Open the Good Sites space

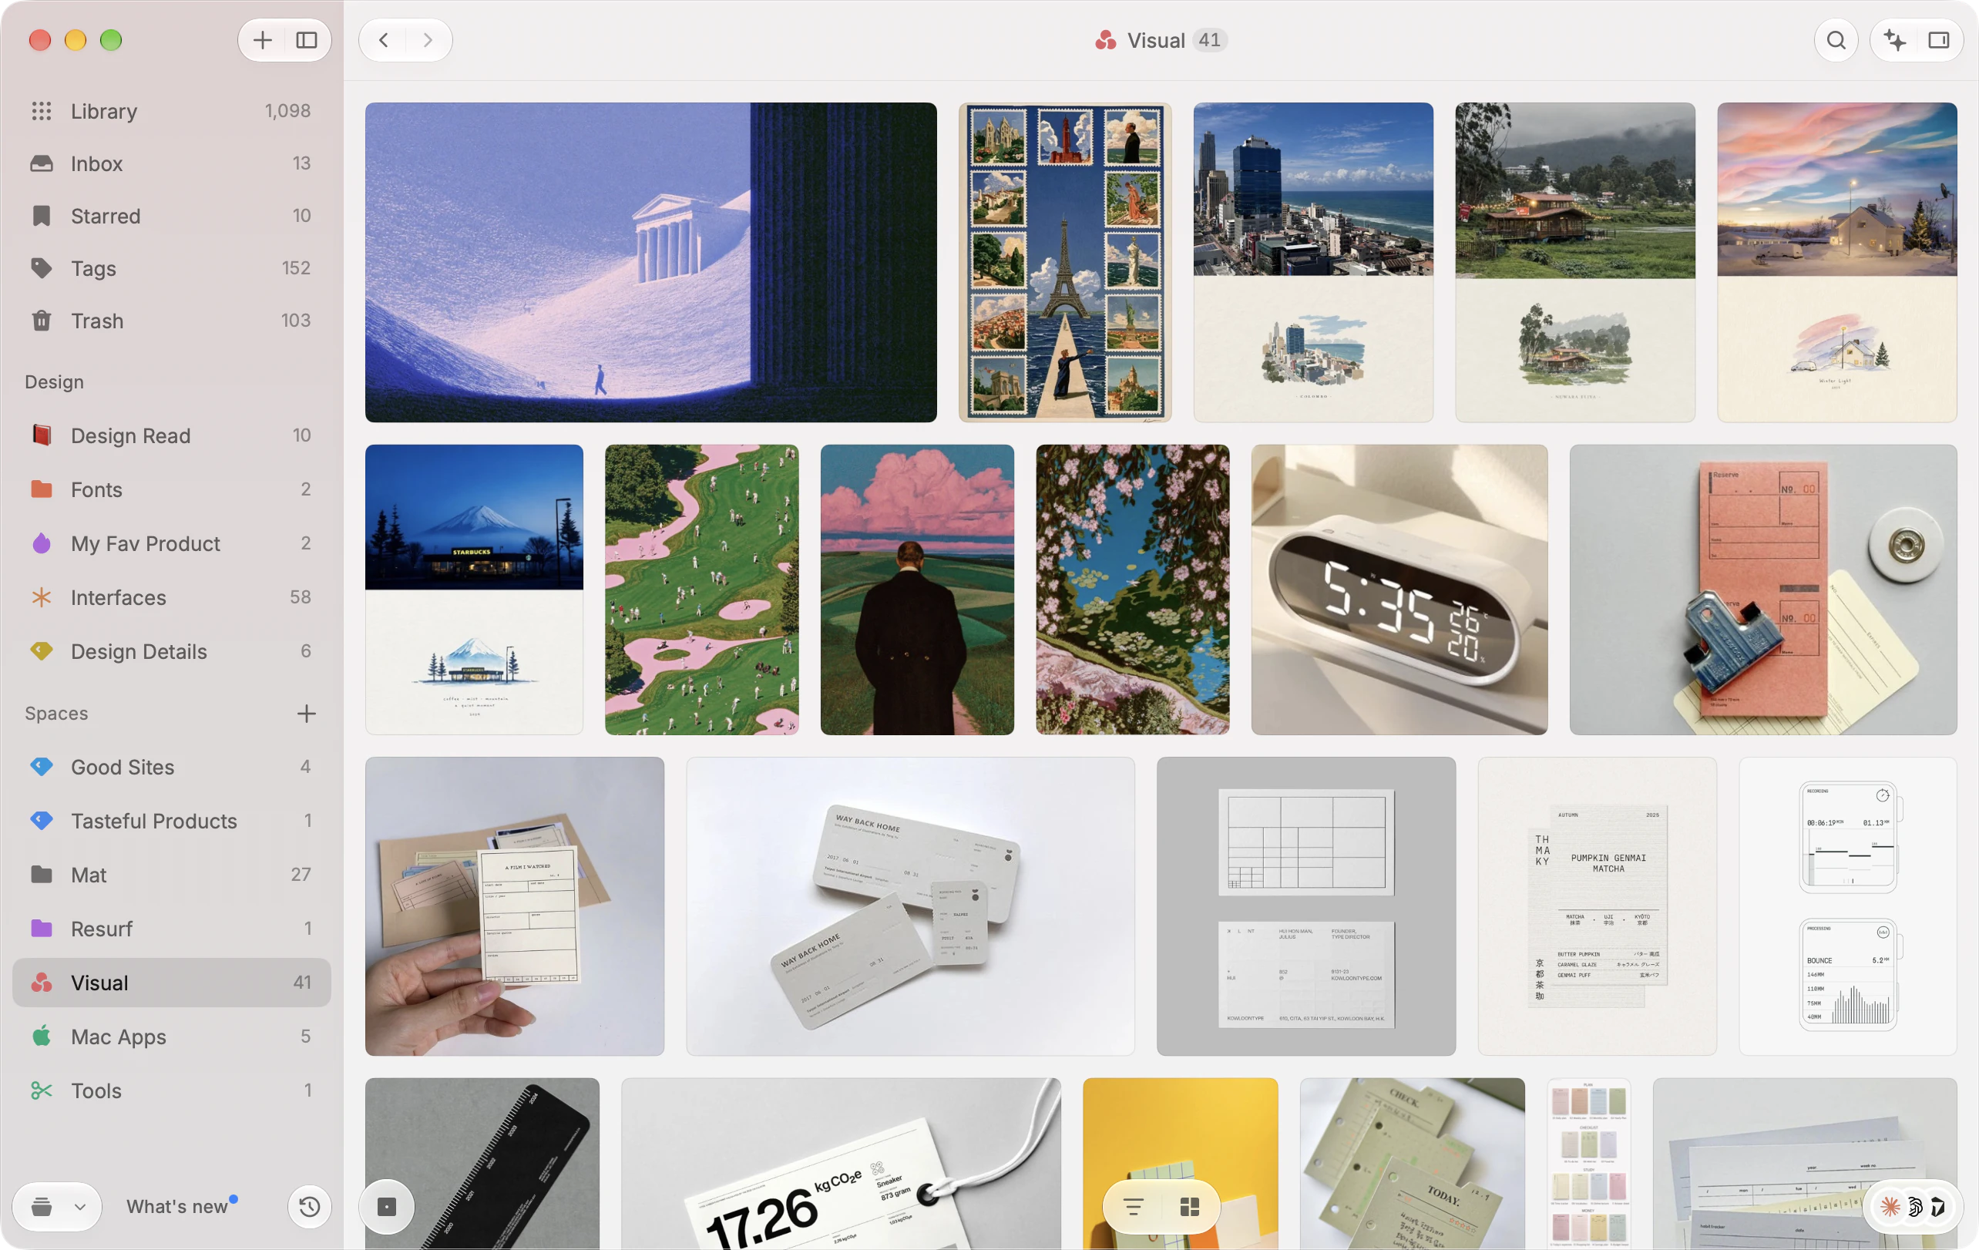(x=171, y=767)
